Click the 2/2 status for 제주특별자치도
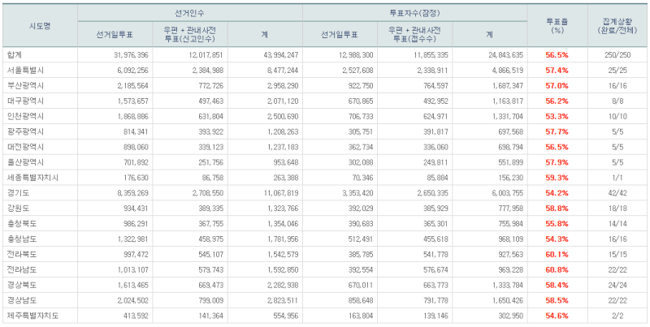650x327 pixels. point(617,316)
